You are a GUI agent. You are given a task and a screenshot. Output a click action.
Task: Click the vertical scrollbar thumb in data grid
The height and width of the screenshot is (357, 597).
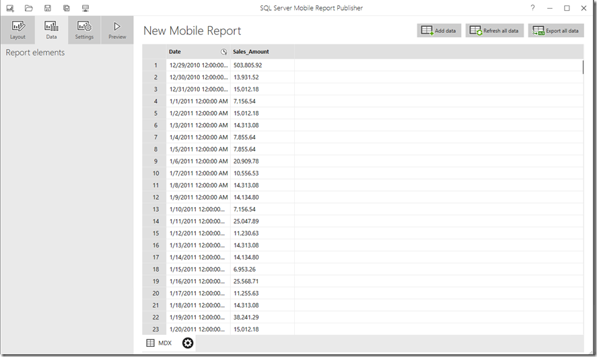pos(583,67)
